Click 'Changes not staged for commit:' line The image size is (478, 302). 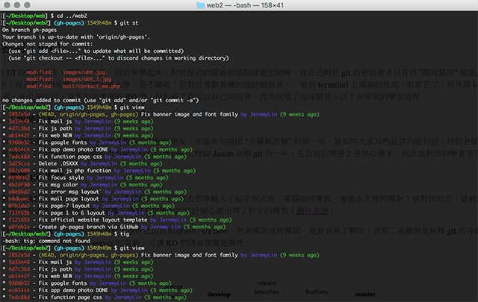(47, 44)
